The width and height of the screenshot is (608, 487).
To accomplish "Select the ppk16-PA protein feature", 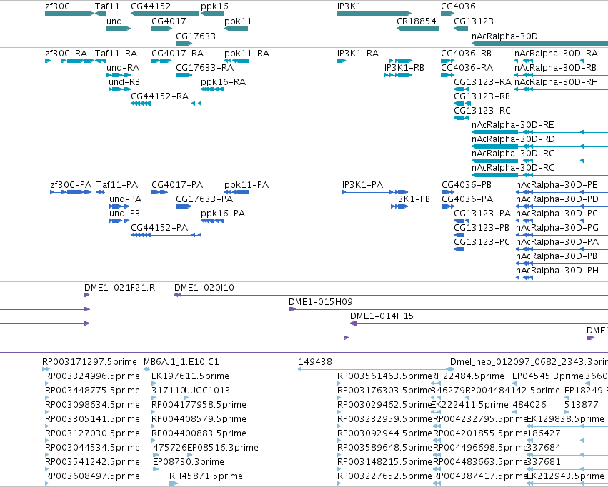I will click(x=212, y=221).
